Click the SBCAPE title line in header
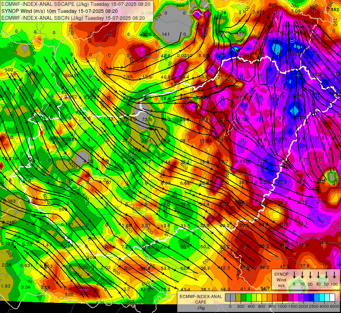The image size is (341, 313). tap(76, 4)
